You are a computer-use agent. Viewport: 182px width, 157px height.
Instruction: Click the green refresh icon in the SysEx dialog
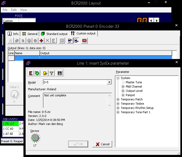pyautogui.click(x=37, y=73)
